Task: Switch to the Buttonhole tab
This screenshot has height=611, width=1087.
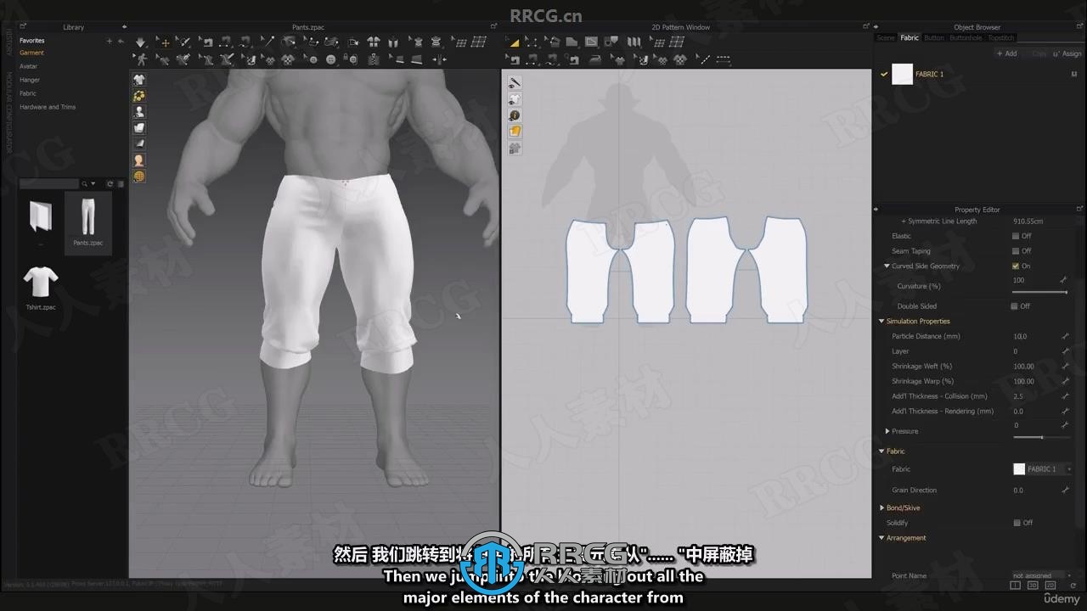Action: point(966,37)
